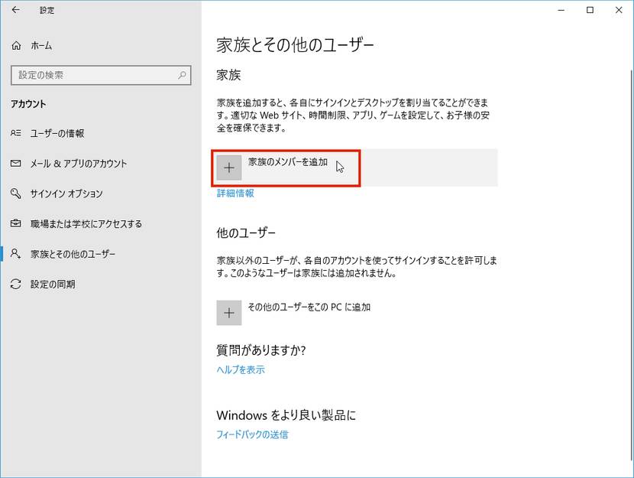
Task: Click the アカウント sidebar heading
Action: tap(28, 104)
